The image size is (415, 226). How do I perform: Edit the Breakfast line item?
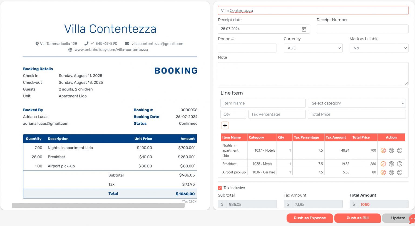point(383,164)
